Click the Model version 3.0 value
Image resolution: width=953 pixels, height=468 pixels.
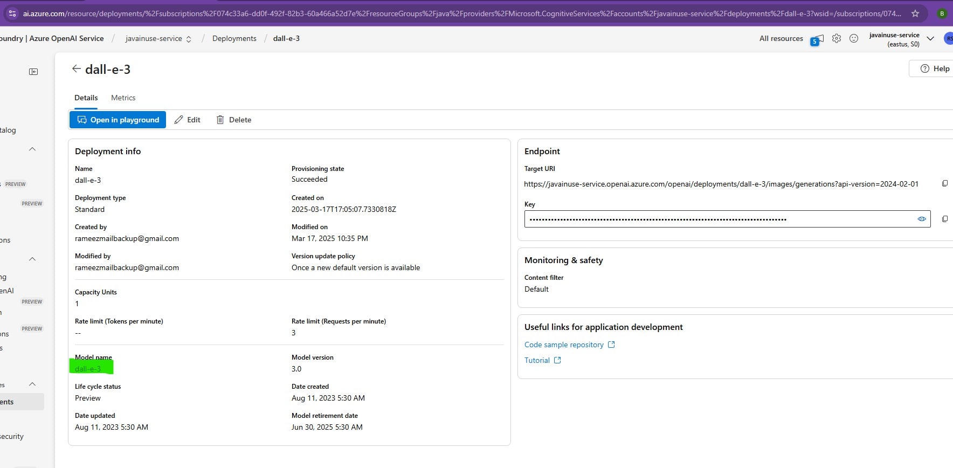point(296,369)
